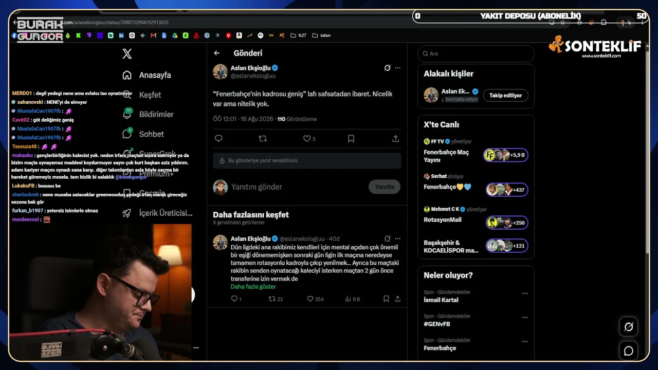Open the floating Grok button
Screen dimensions: 658x370
click(629, 327)
